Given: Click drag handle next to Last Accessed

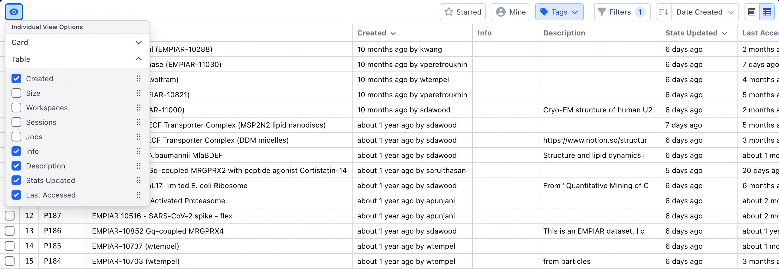Looking at the screenshot, I should tap(139, 195).
